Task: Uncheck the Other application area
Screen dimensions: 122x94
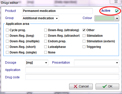Action: click(x=84, y=30)
